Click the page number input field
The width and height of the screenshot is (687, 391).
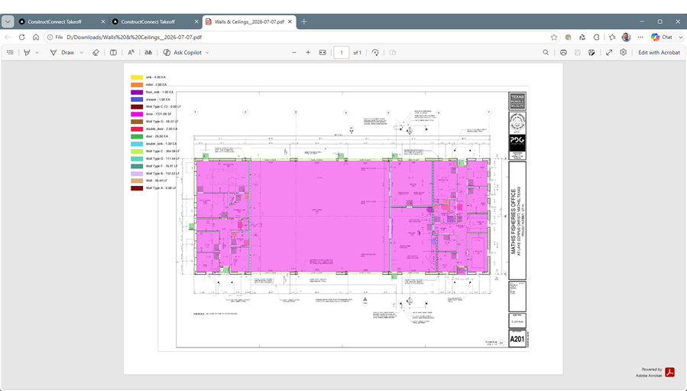[342, 53]
